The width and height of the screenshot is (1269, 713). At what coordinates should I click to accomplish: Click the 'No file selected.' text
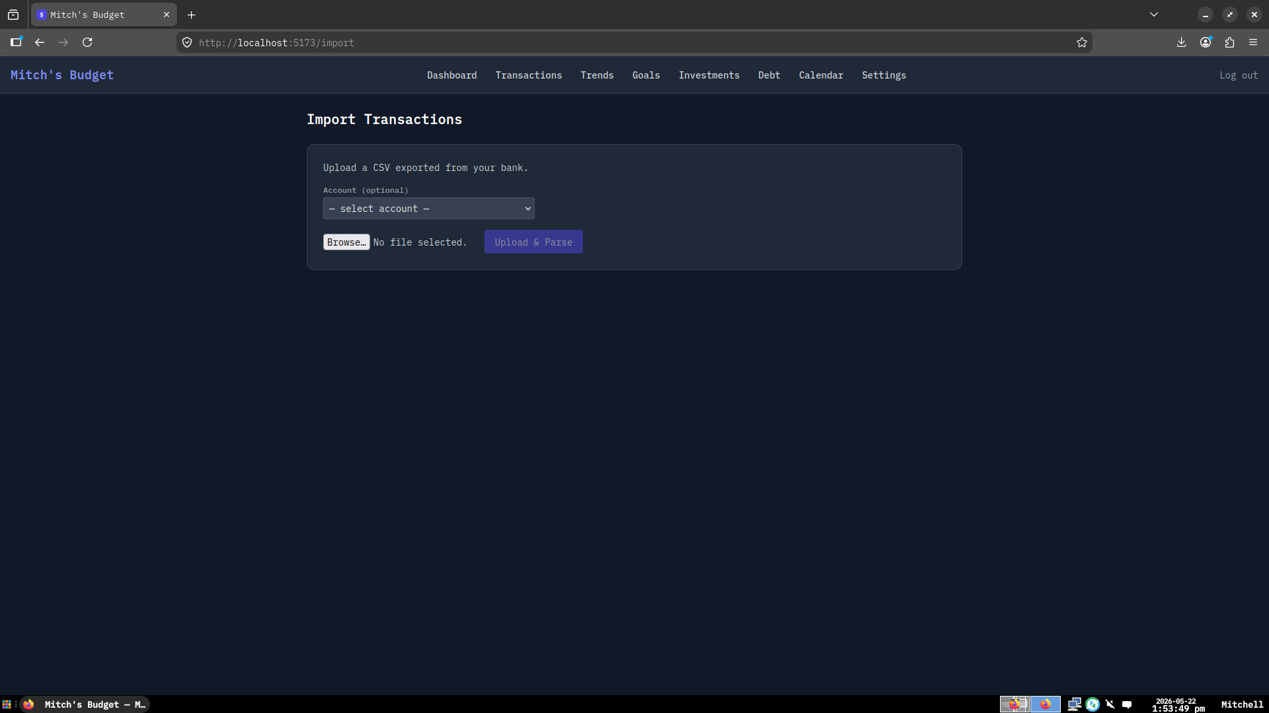pyautogui.click(x=420, y=242)
